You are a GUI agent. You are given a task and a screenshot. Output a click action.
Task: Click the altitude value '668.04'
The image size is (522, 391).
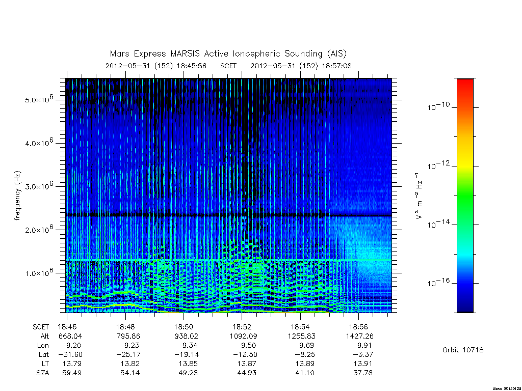[x=70, y=336]
